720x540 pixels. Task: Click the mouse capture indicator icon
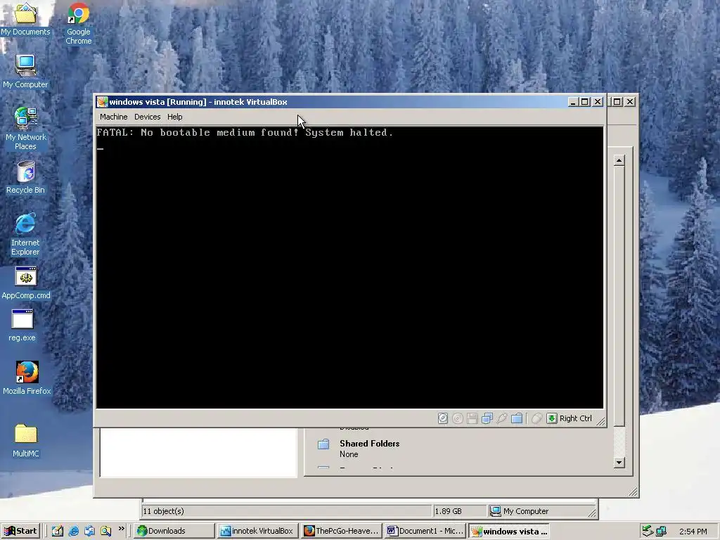click(536, 418)
